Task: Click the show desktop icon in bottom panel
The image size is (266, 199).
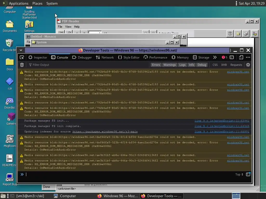Action: pyautogui.click(x=3, y=196)
